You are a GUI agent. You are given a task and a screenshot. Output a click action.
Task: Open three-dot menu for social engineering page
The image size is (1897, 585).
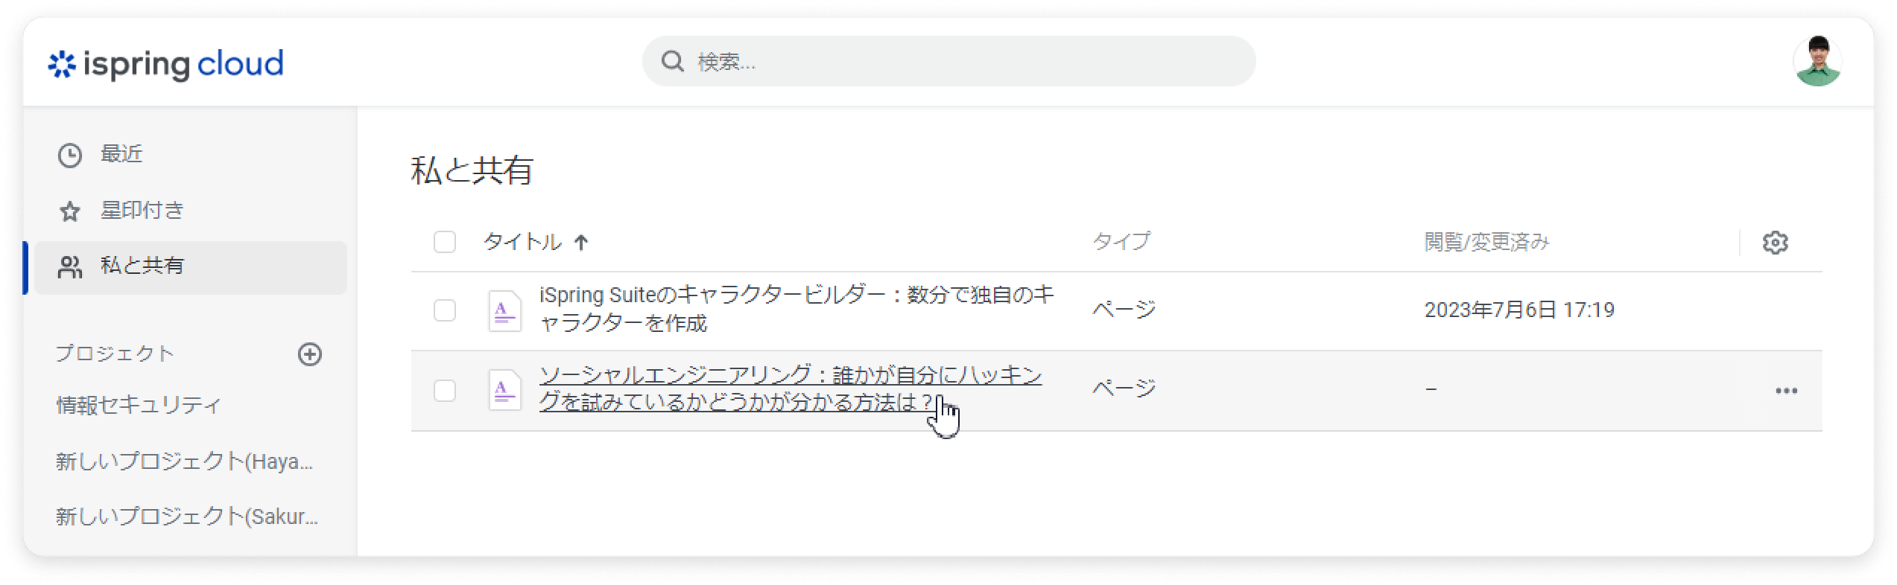pos(1786,391)
